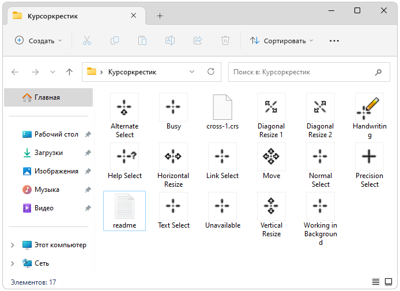Image resolution: width=400 pixels, height=291 pixels.
Task: Open Главная in the navigation pane
Action: click(x=48, y=97)
